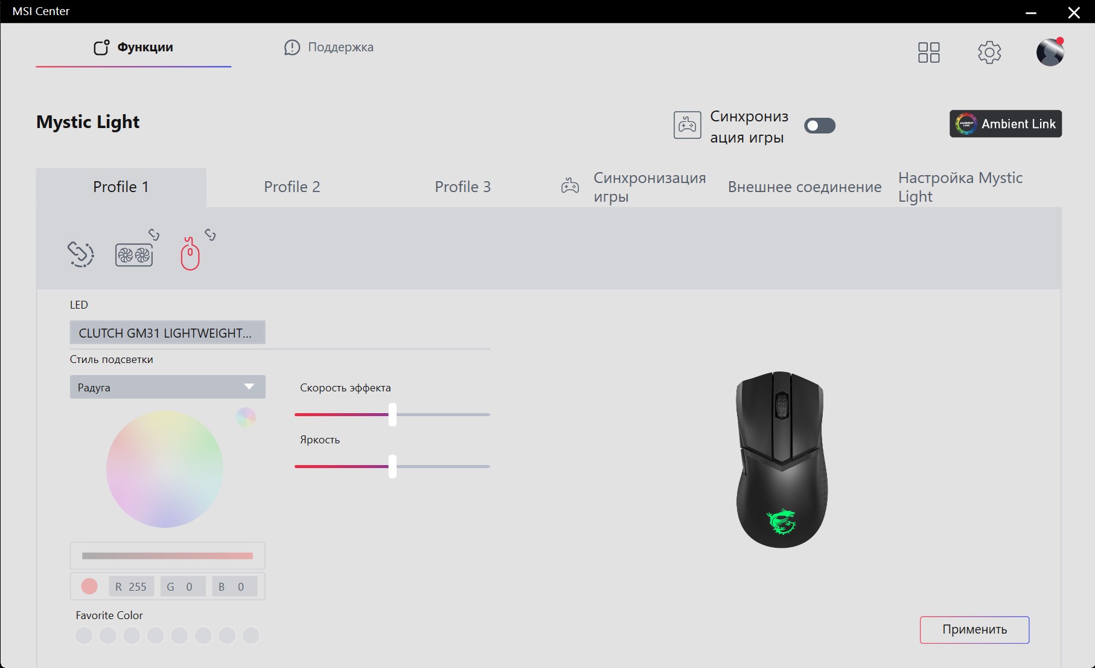This screenshot has width=1095, height=668.
Task: Open the user profile avatar
Action: 1050,53
